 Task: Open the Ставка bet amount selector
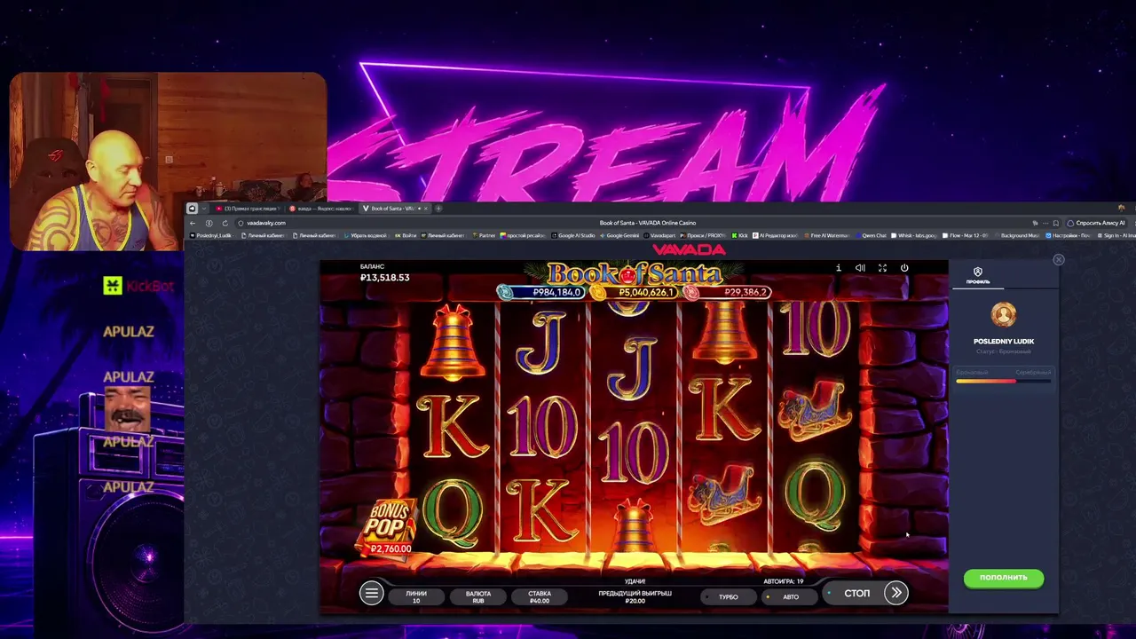pos(540,596)
